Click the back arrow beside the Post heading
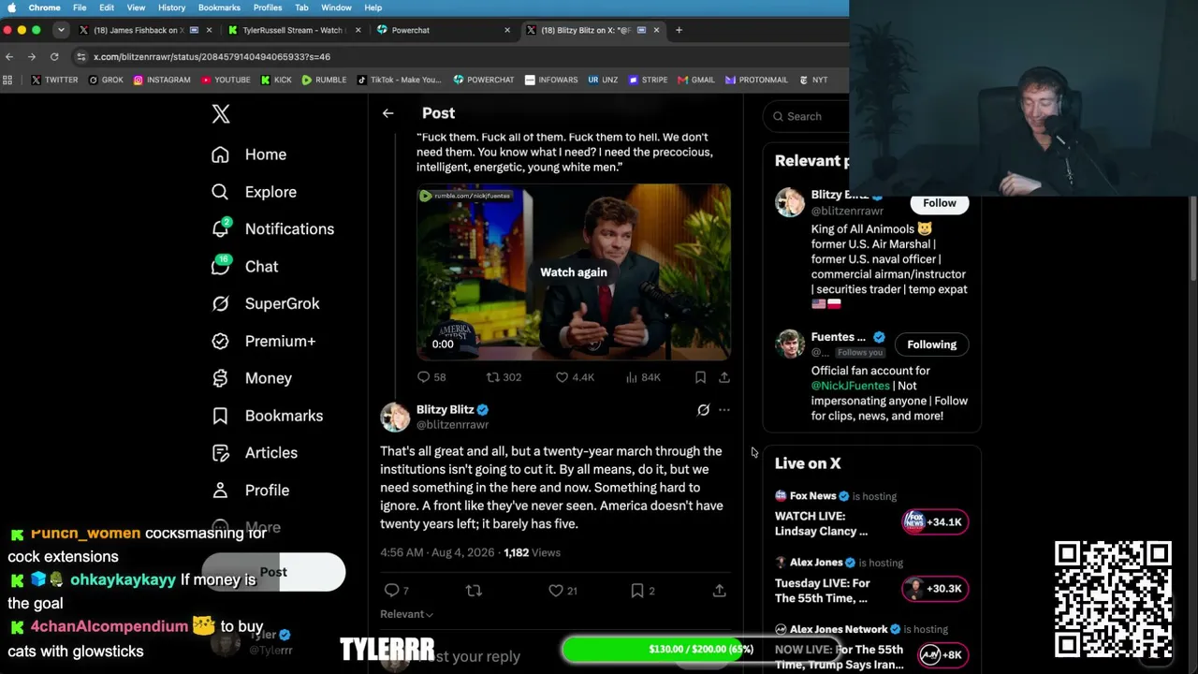The height and width of the screenshot is (674, 1198). (x=387, y=113)
